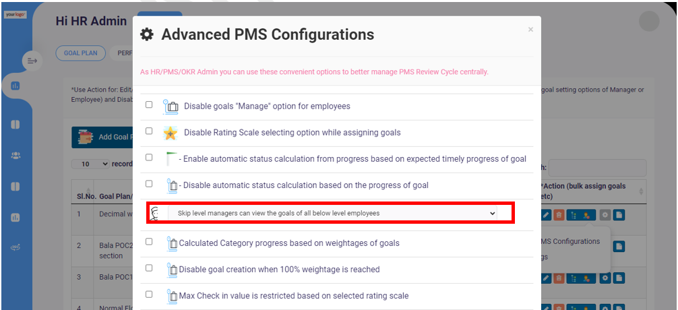This screenshot has width=678, height=310.
Task: Click the 360 feedback sidebar icon
Action: click(15, 247)
